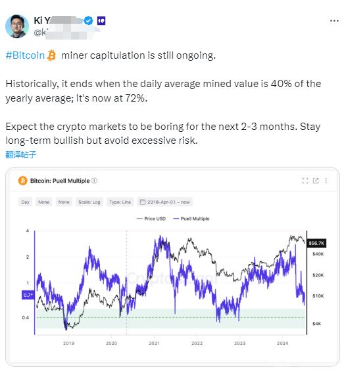Viewport: 344px width, 372px height.
Task: Click the purple affiliate badge next to name
Action: 101,21
